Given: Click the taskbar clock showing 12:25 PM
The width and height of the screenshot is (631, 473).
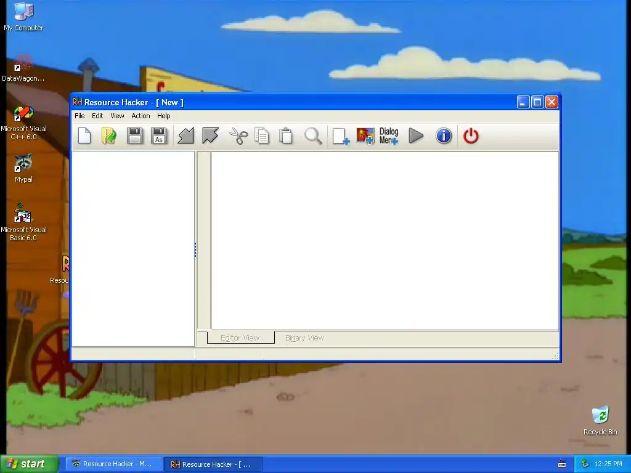Looking at the screenshot, I should [608, 464].
